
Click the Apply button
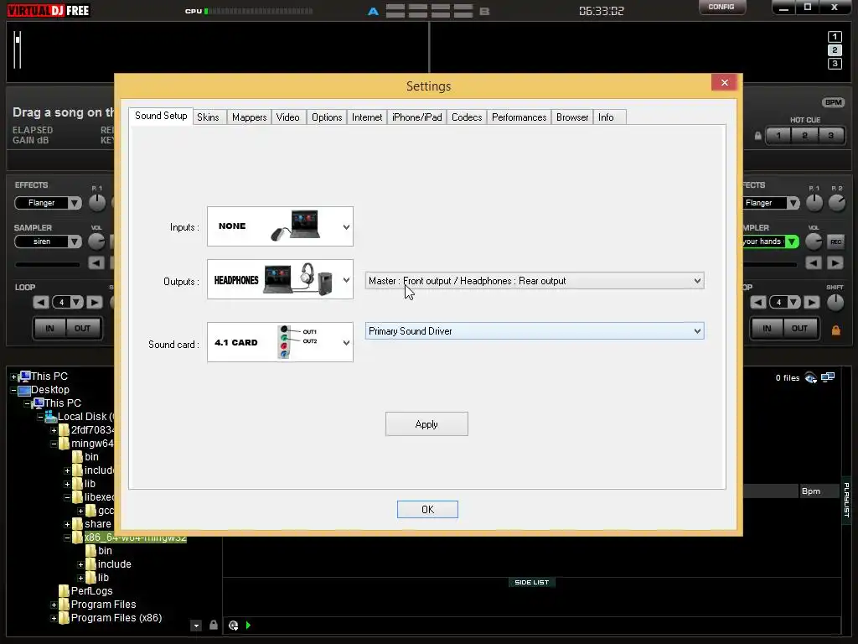(x=426, y=424)
